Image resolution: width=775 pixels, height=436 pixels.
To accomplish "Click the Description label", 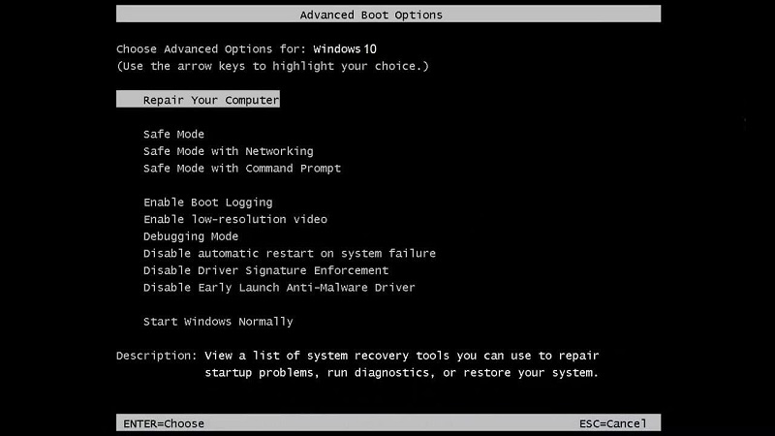I will coord(156,356).
